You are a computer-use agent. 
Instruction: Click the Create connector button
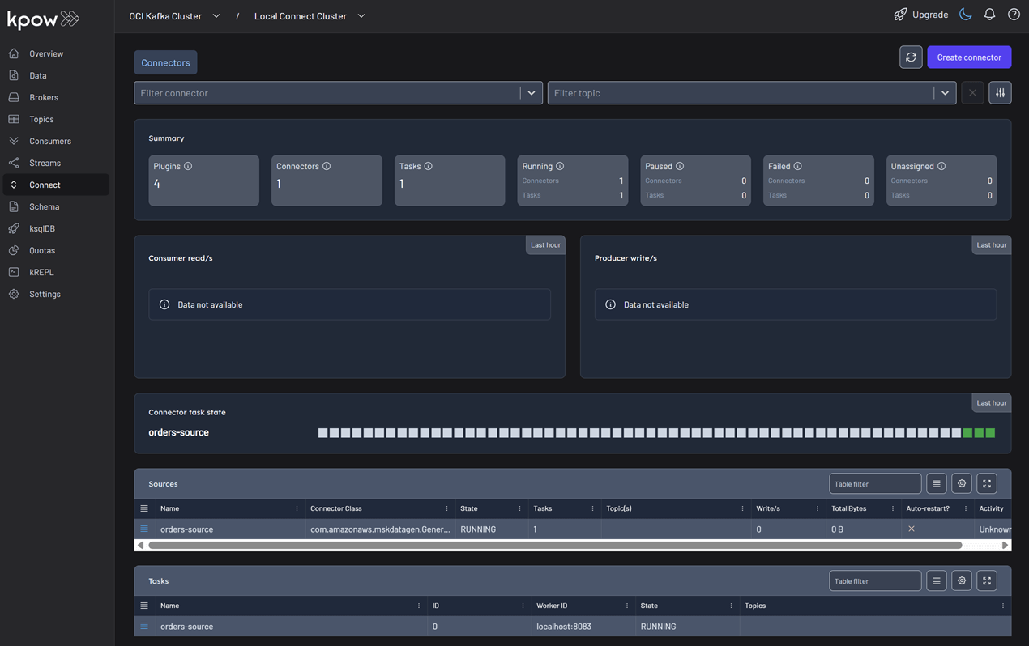point(969,57)
